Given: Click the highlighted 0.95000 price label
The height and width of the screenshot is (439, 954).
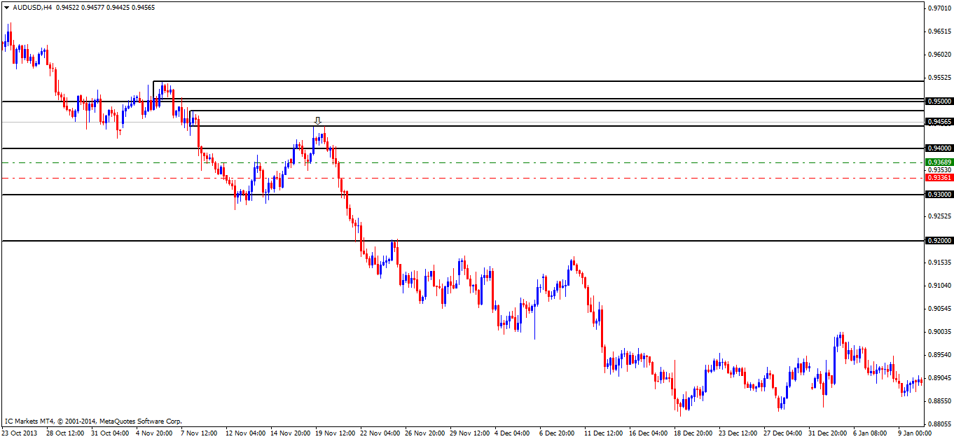Looking at the screenshot, I should point(939,101).
